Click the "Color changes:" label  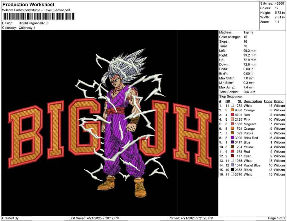coord(230,37)
